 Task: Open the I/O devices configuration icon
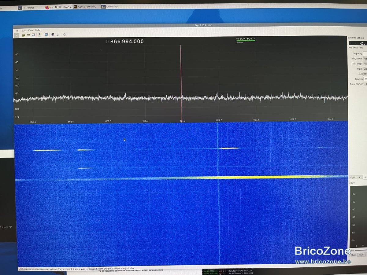point(23,35)
